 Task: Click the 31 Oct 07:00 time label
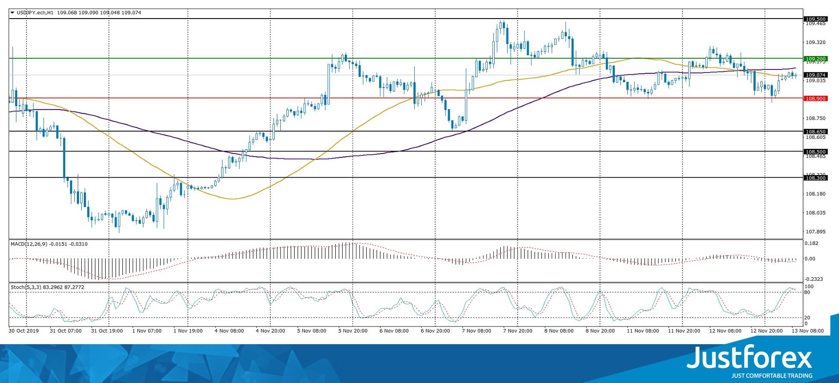click(66, 331)
